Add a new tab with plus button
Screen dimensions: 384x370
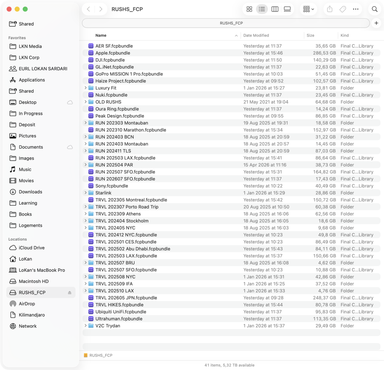click(x=376, y=23)
